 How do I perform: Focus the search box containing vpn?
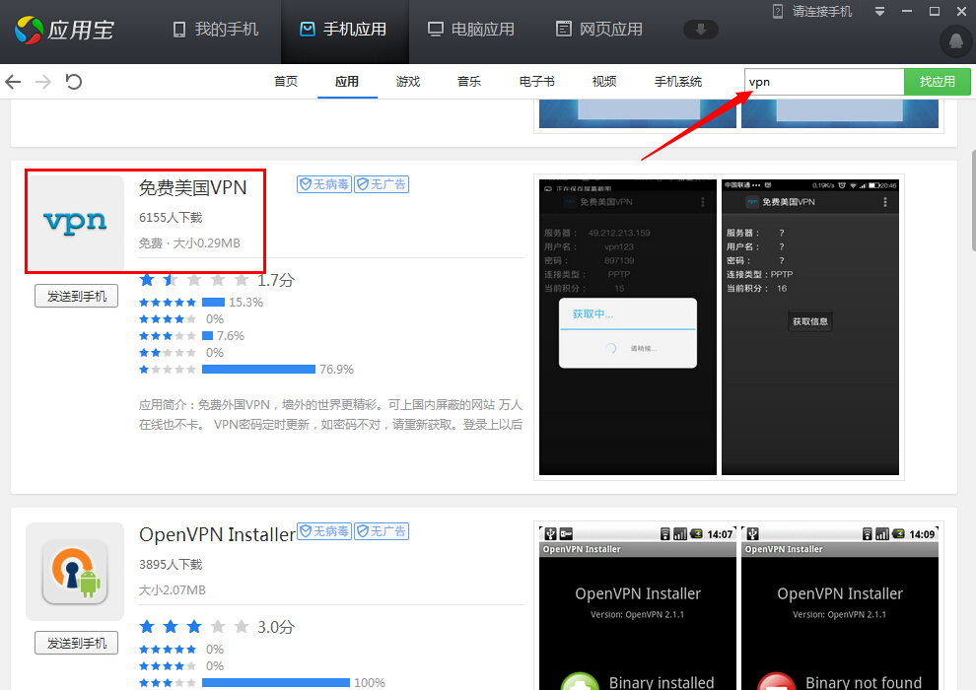pos(824,82)
